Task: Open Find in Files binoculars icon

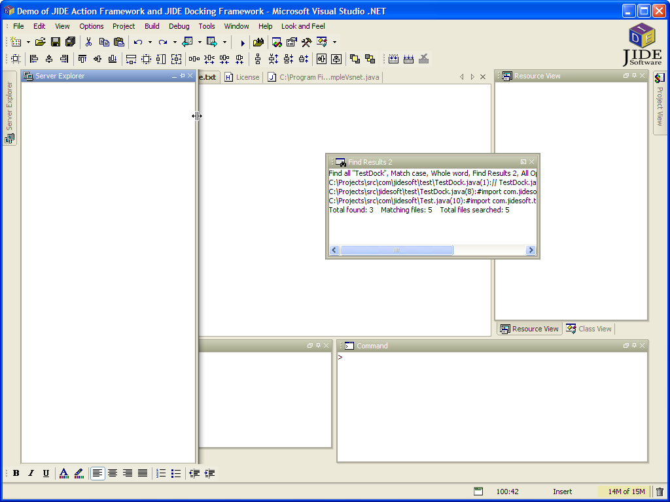Action: 258,42
